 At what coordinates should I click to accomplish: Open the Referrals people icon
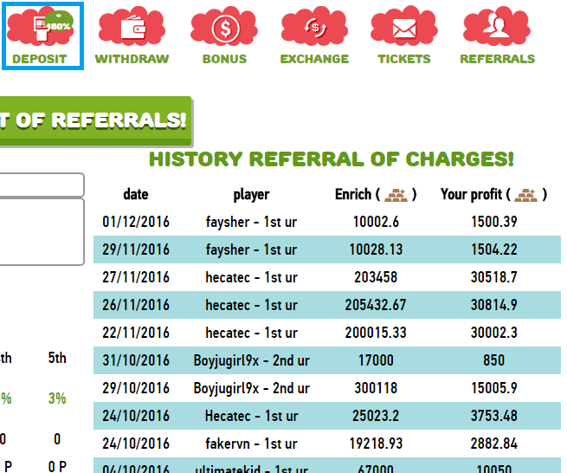coord(497,28)
